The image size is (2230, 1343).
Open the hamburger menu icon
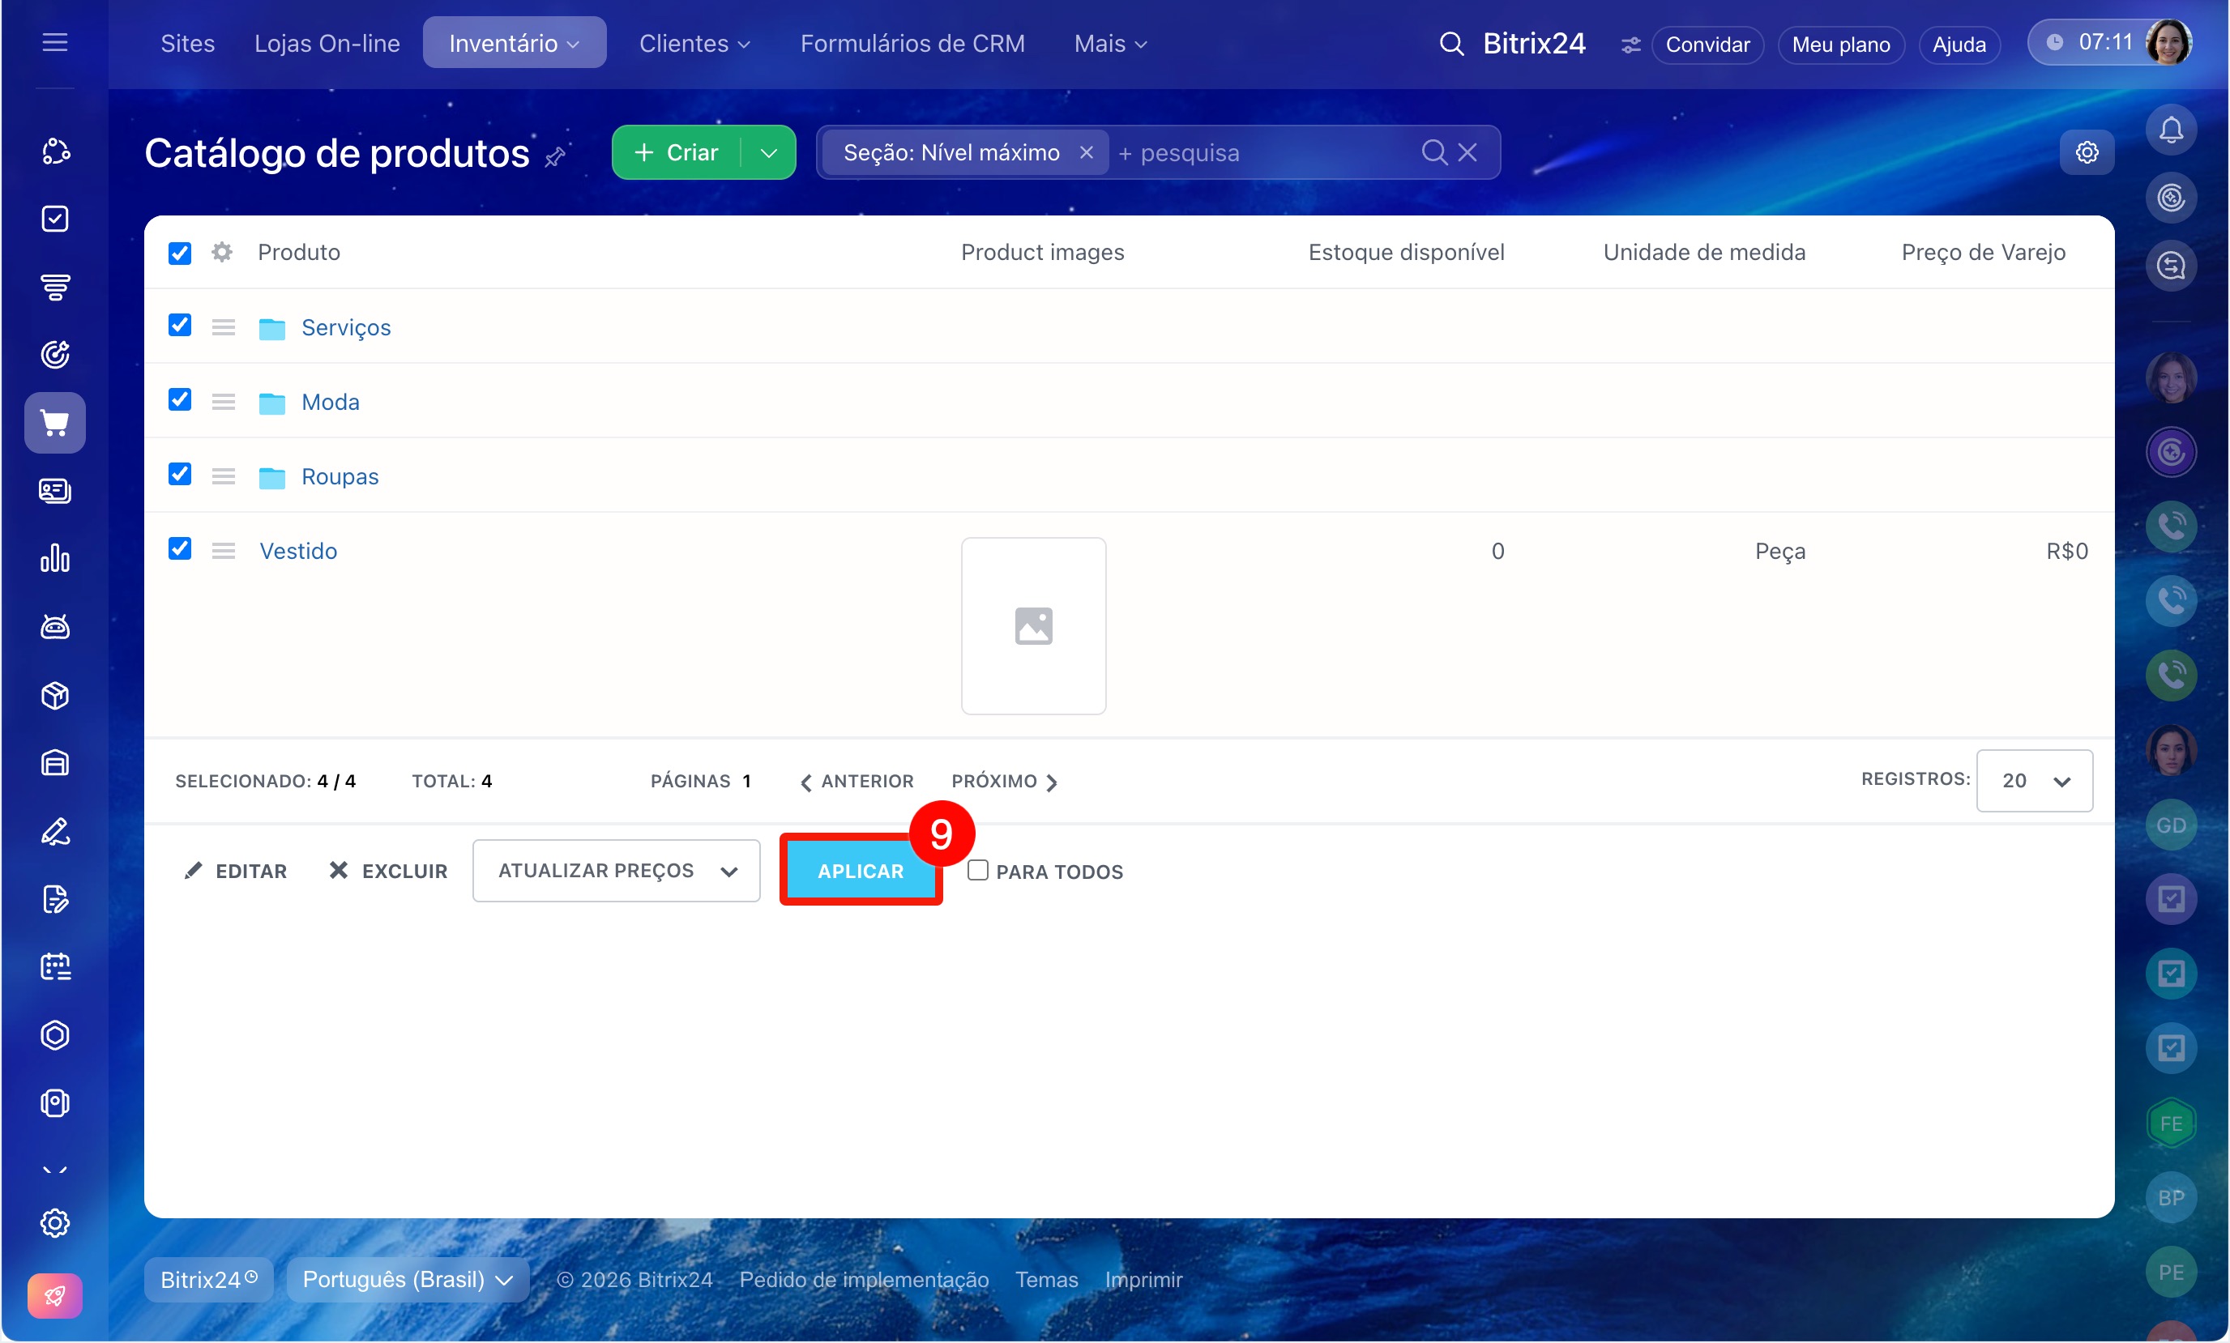(x=54, y=43)
